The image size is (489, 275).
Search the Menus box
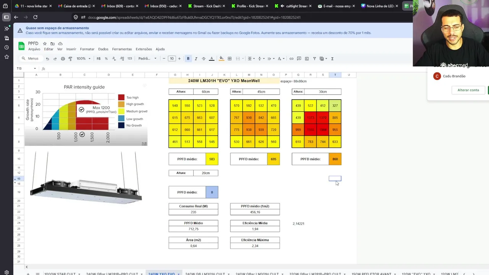coord(30,58)
